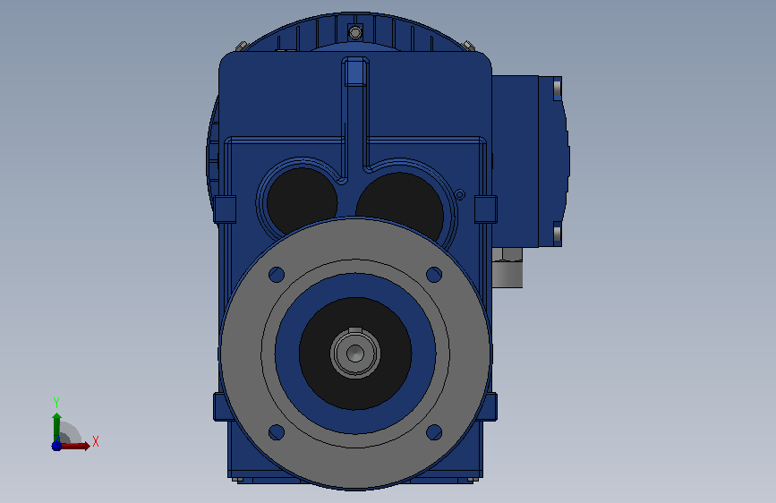Pick the upper-right bolt hole on the flange

[x=434, y=274]
